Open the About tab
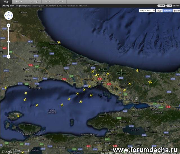This screenshot has width=180, height=154. click(48, 2)
